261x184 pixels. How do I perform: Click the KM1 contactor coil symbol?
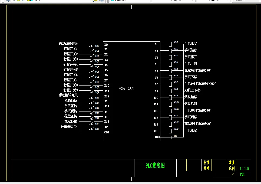[170, 44]
